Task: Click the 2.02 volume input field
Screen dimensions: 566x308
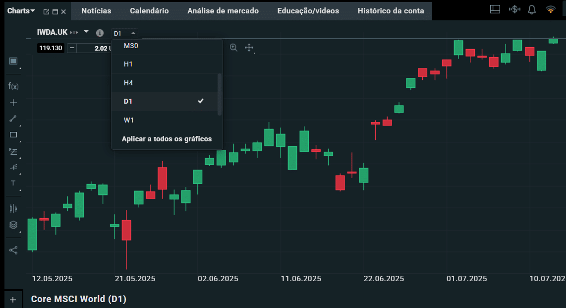Action: tap(95, 48)
